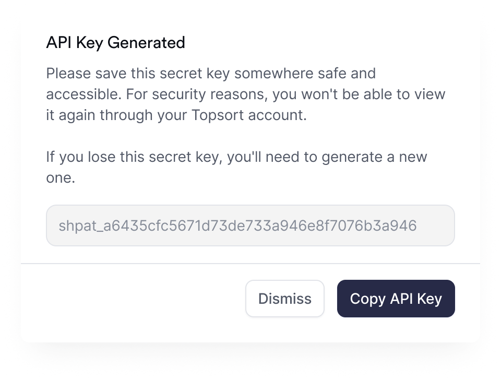This screenshot has width=501, height=380.
Task: Activate Copy API Key before dismissing
Action: (x=396, y=299)
